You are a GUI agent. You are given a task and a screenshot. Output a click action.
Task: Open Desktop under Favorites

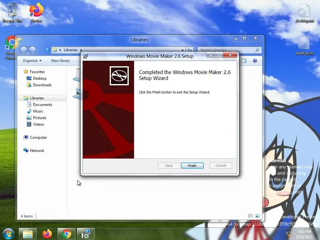click(x=40, y=78)
